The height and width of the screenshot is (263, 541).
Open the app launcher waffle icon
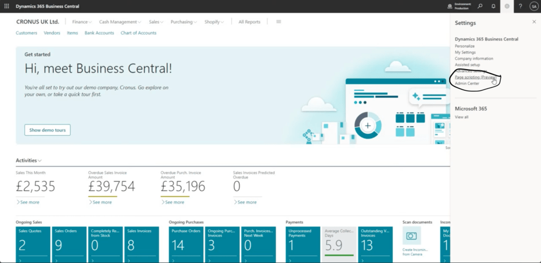(x=6, y=6)
